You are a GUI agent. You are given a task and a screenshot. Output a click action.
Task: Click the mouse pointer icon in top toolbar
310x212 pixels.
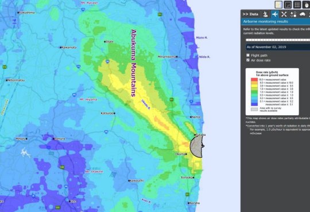[306, 5]
